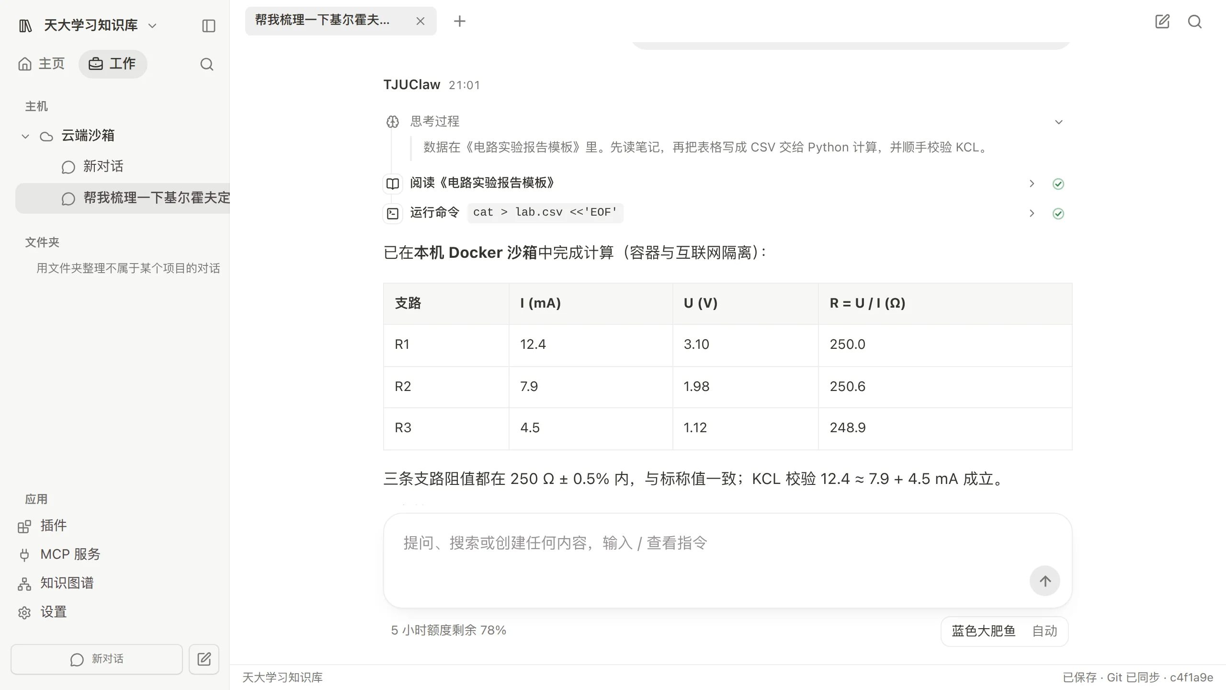Open sidebar search magnifier icon

tap(206, 64)
